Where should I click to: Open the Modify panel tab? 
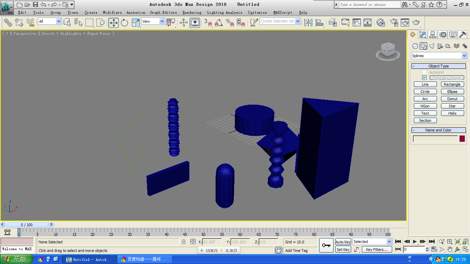coord(422,34)
